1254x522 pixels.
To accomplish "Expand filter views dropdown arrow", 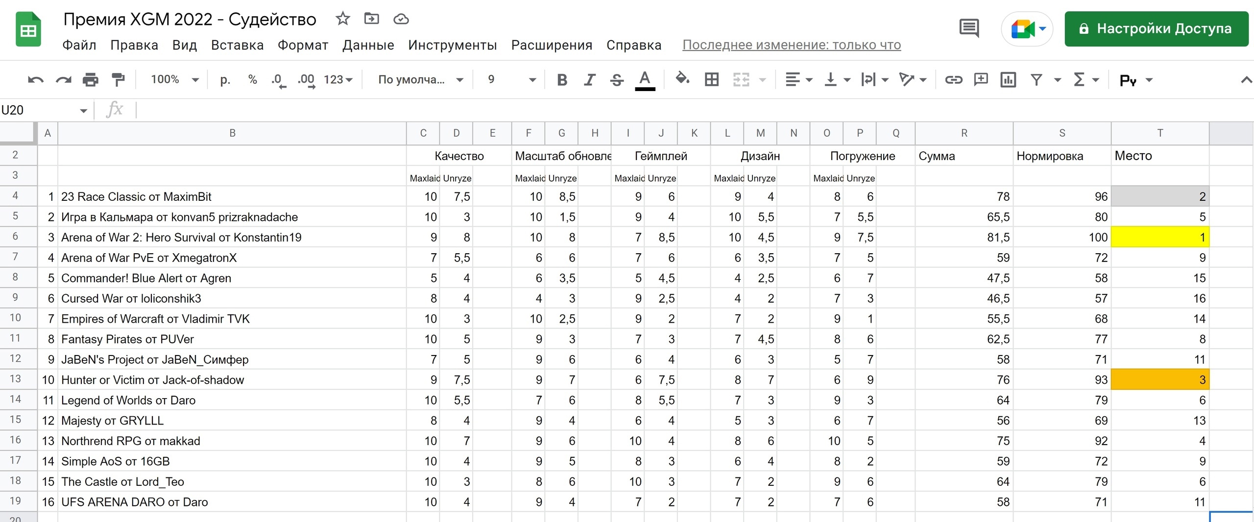I will click(1057, 80).
